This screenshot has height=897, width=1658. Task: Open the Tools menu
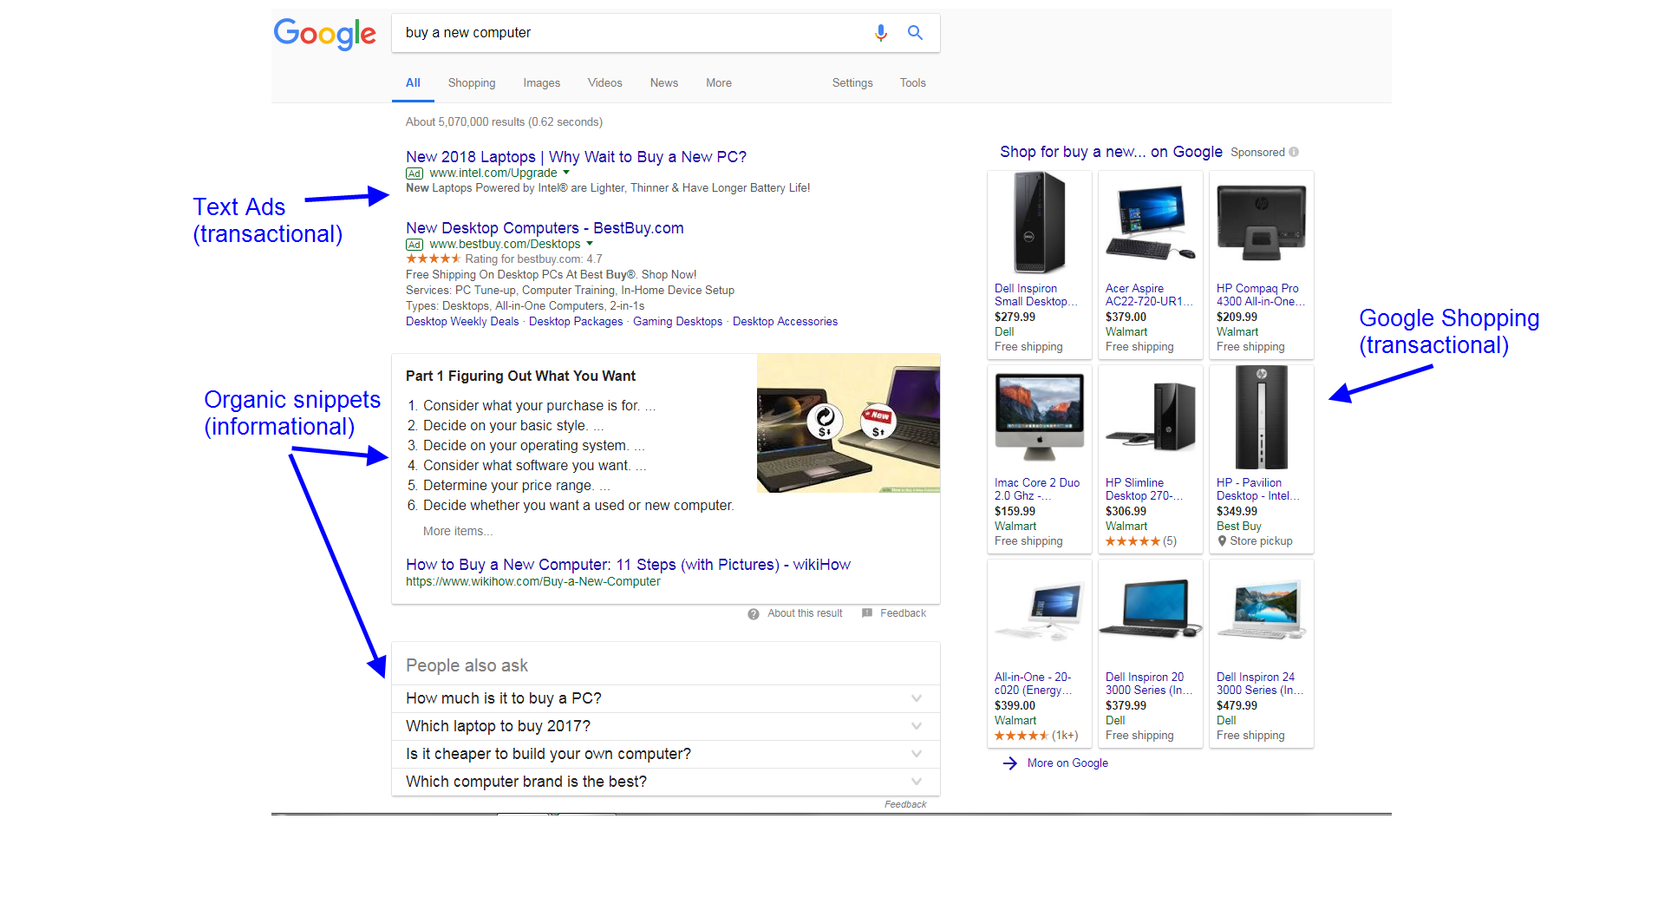[x=913, y=83]
